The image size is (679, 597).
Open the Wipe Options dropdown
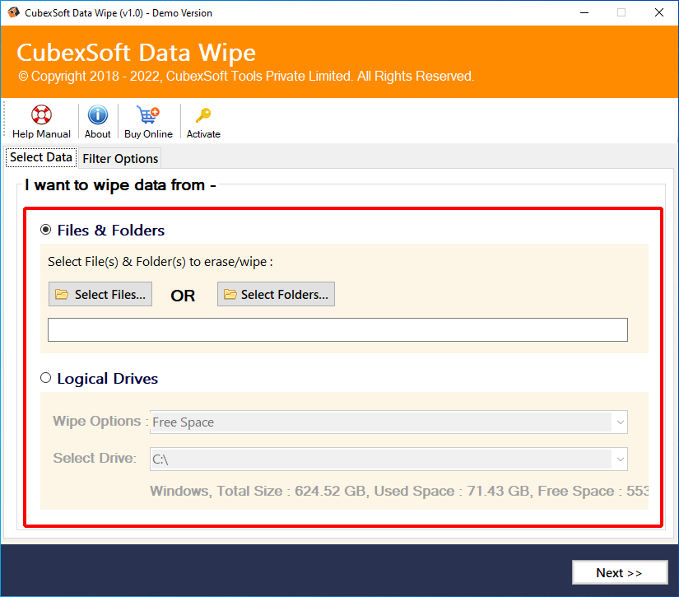click(x=619, y=422)
